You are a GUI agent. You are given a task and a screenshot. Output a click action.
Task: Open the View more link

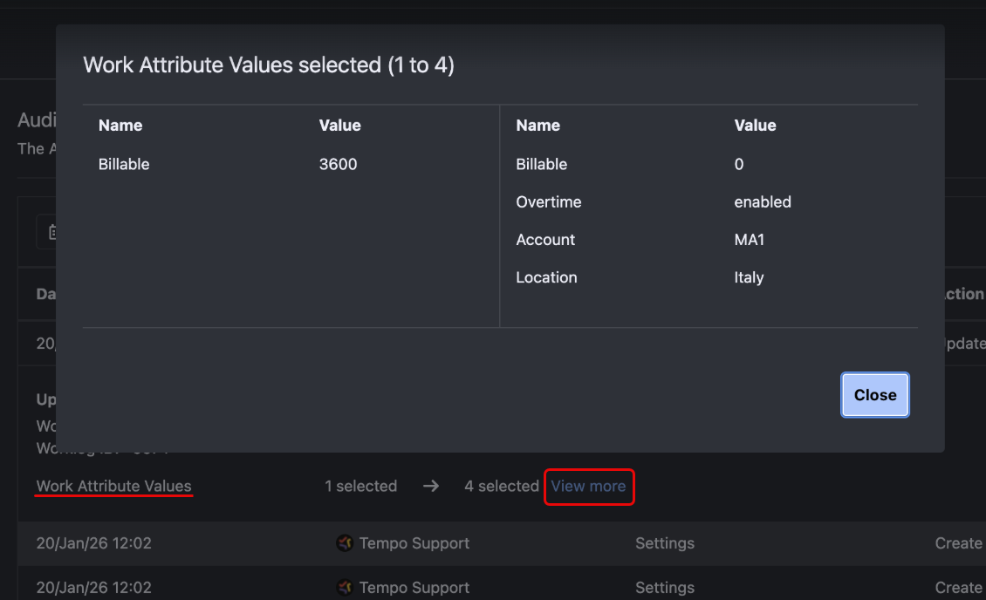click(x=588, y=487)
